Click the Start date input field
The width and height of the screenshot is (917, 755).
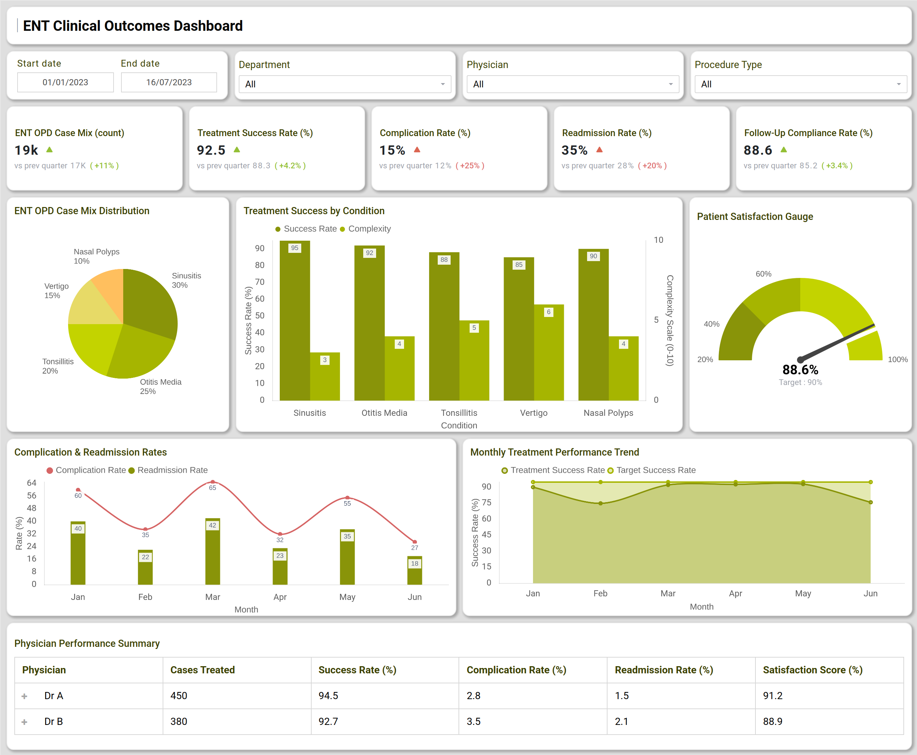(65, 82)
